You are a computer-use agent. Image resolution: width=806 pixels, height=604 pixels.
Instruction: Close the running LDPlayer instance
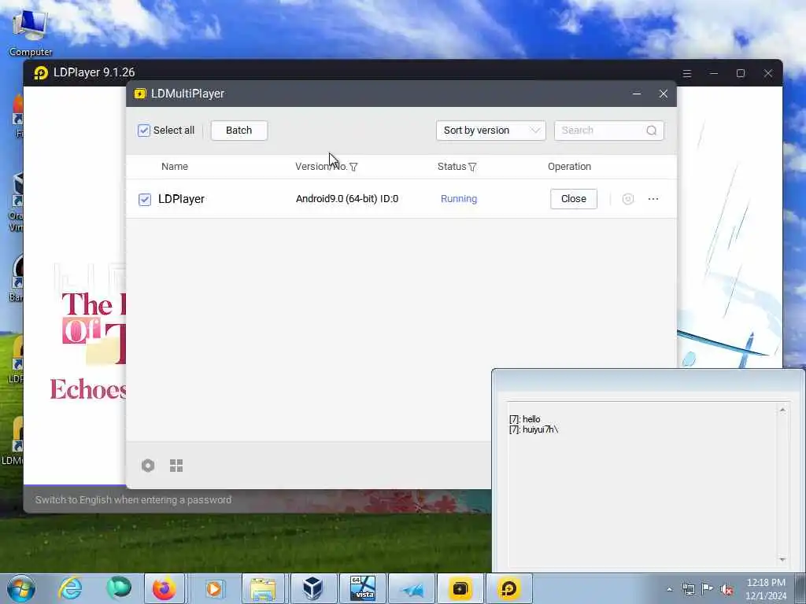pyautogui.click(x=574, y=199)
